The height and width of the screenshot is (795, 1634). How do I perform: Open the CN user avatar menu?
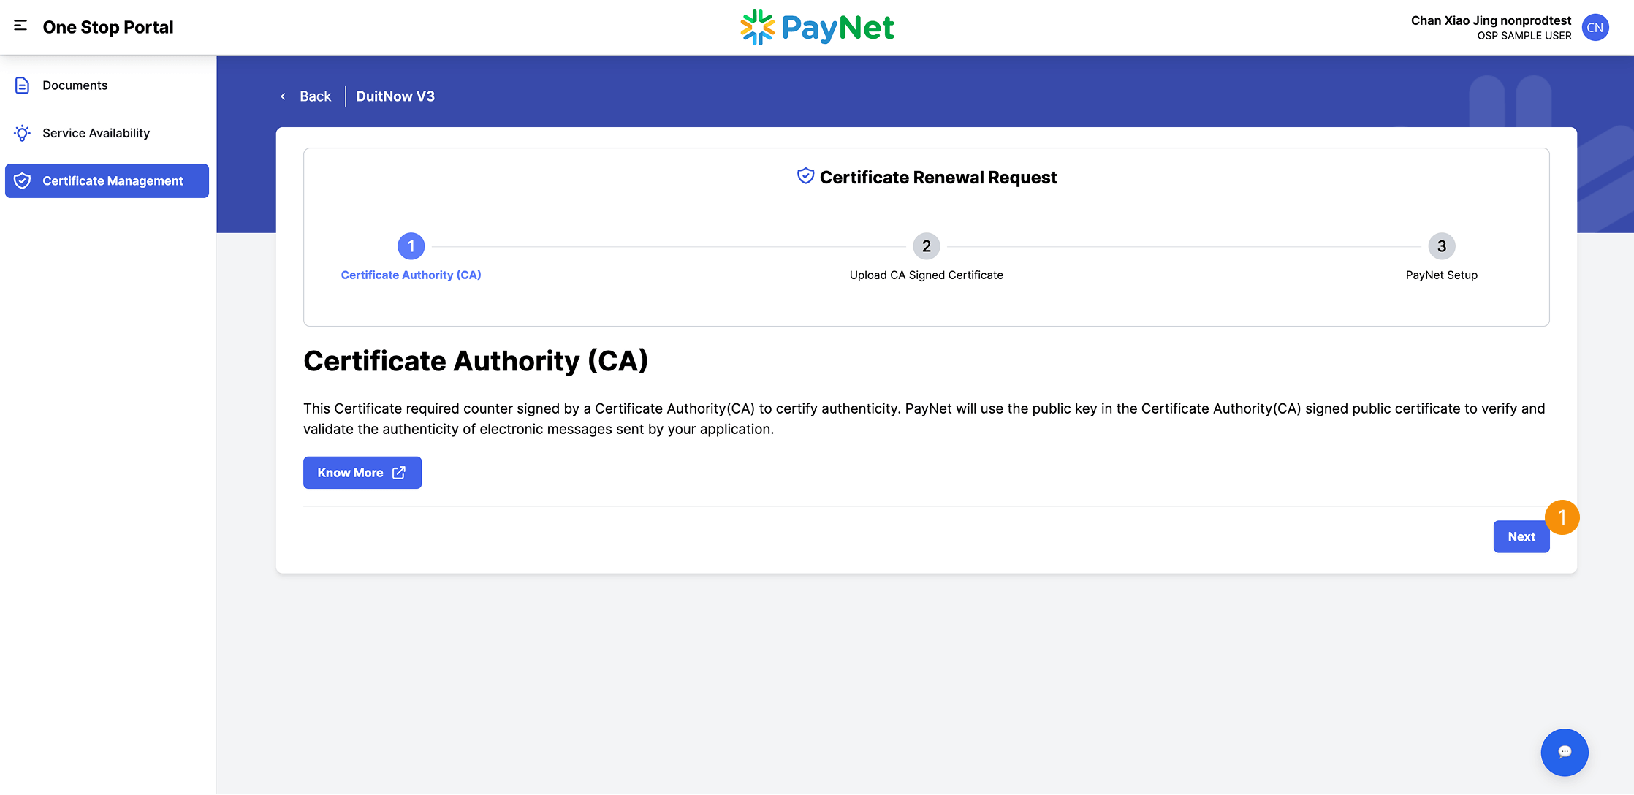coord(1596,27)
